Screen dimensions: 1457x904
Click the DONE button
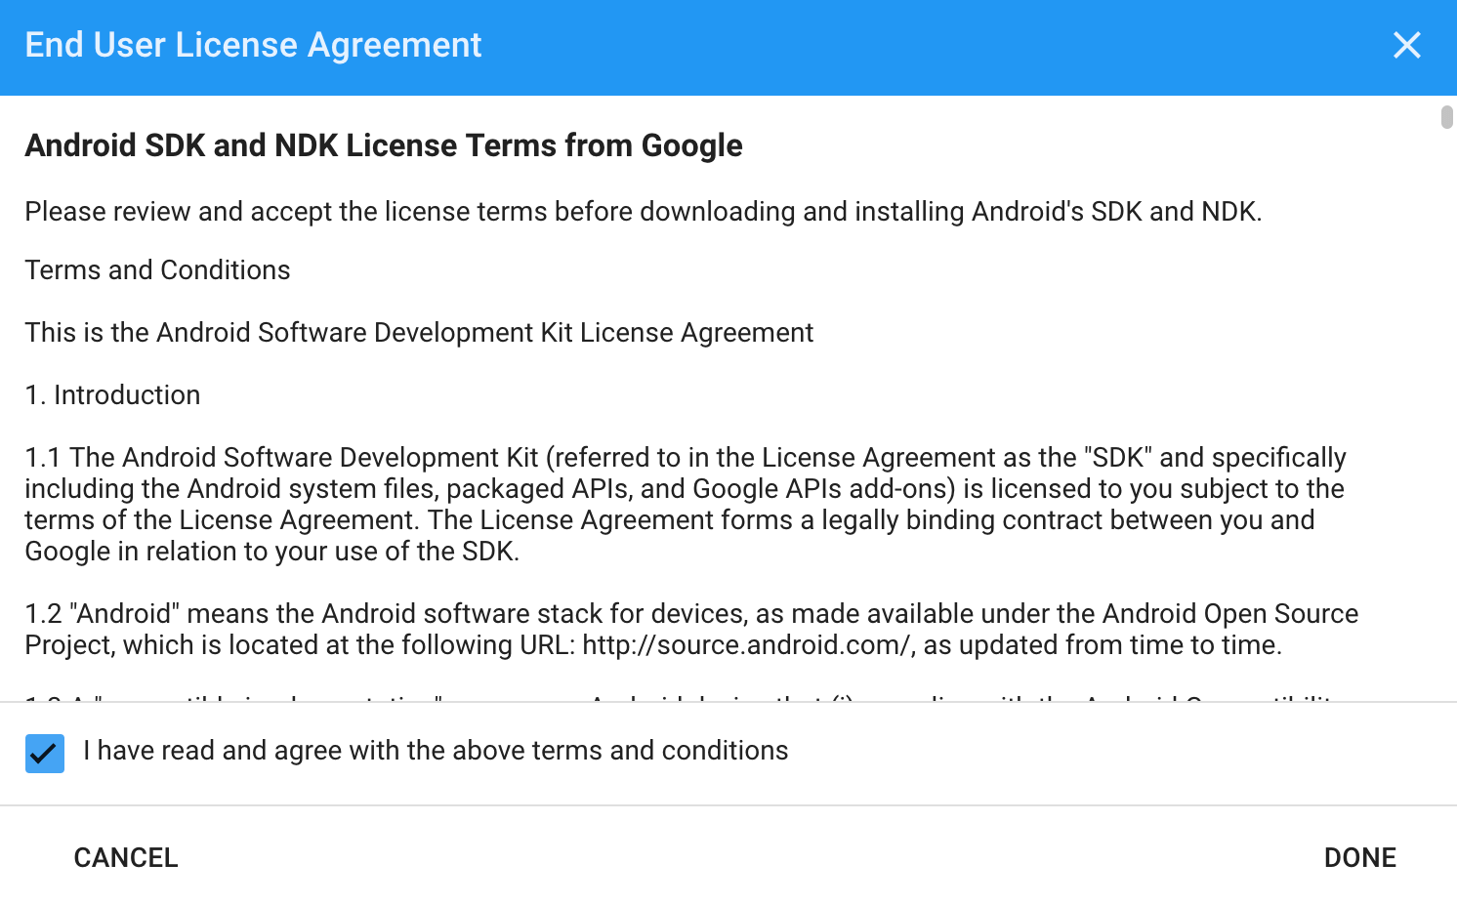click(1360, 857)
